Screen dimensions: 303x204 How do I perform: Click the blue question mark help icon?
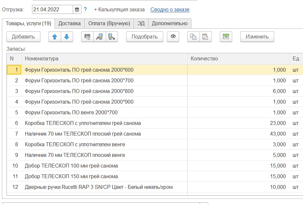click(85, 9)
